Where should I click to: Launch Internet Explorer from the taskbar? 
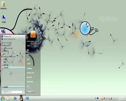pyautogui.click(x=15, y=99)
